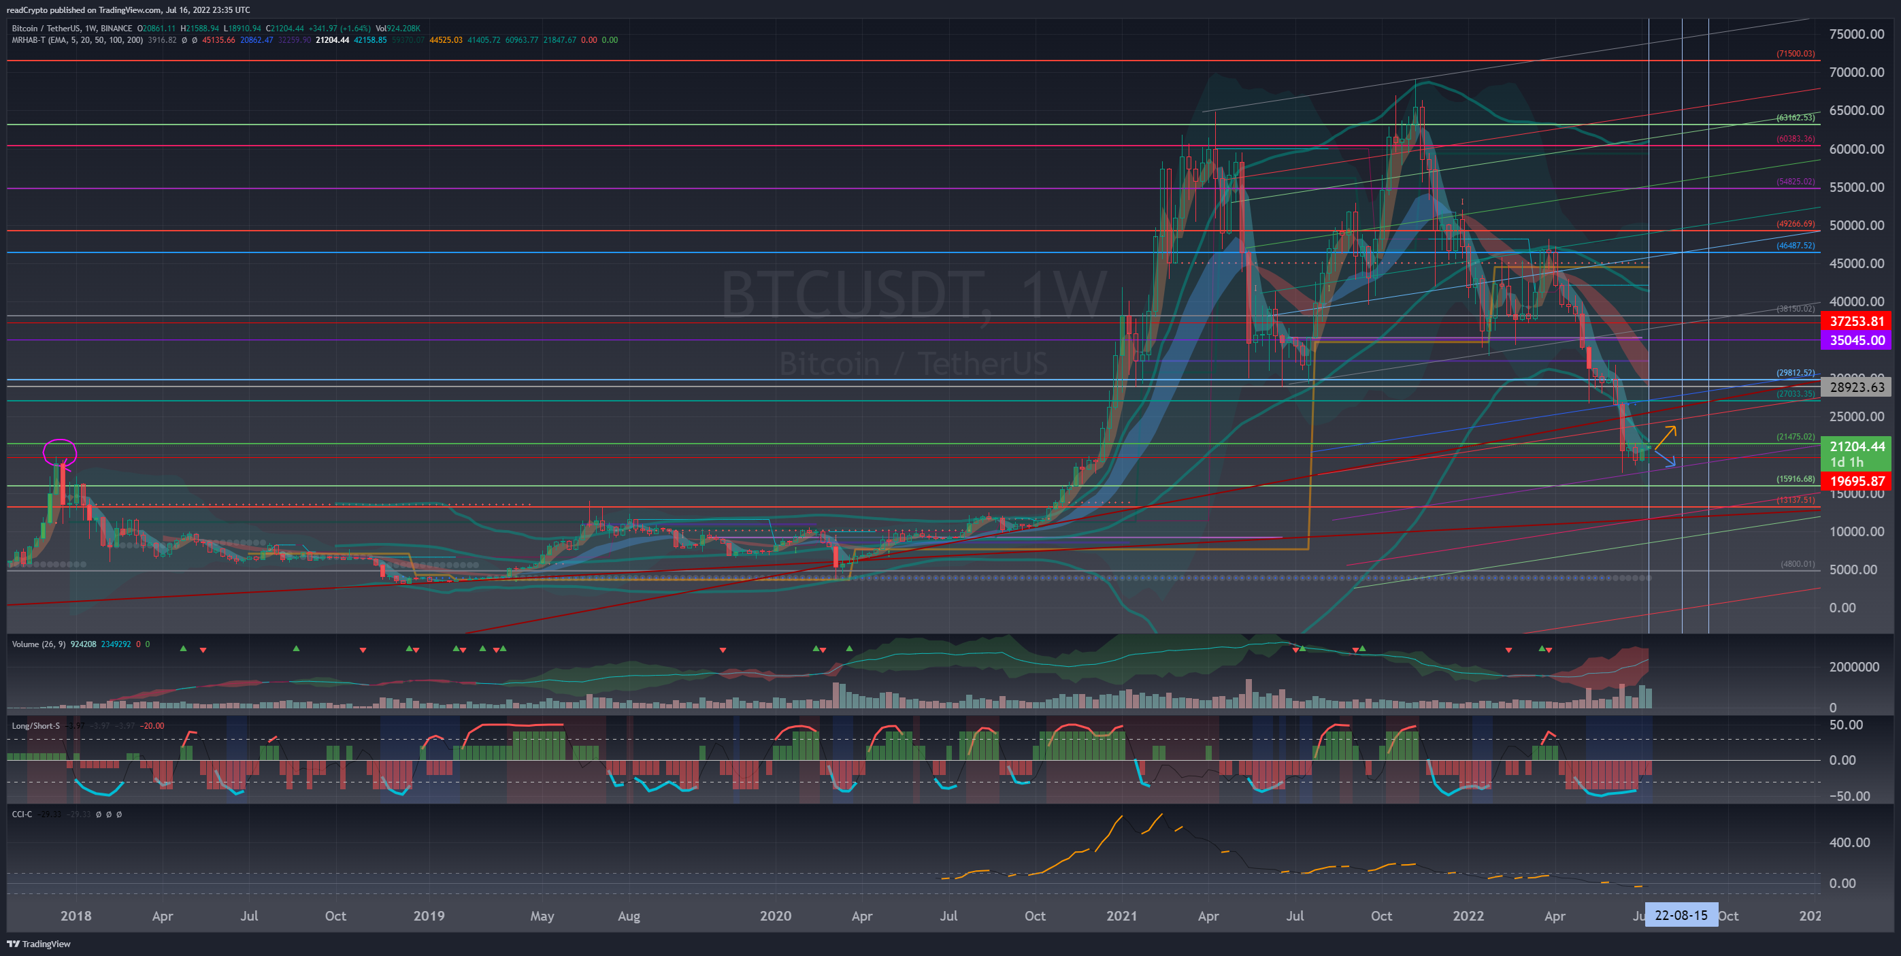
Task: Click the 2349292 value in Volume legend
Action: tap(116, 644)
